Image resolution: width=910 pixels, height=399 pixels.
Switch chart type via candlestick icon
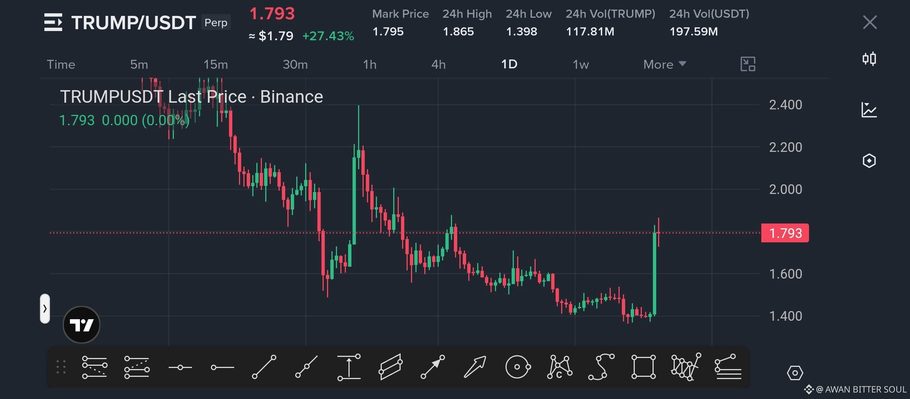[x=869, y=59]
